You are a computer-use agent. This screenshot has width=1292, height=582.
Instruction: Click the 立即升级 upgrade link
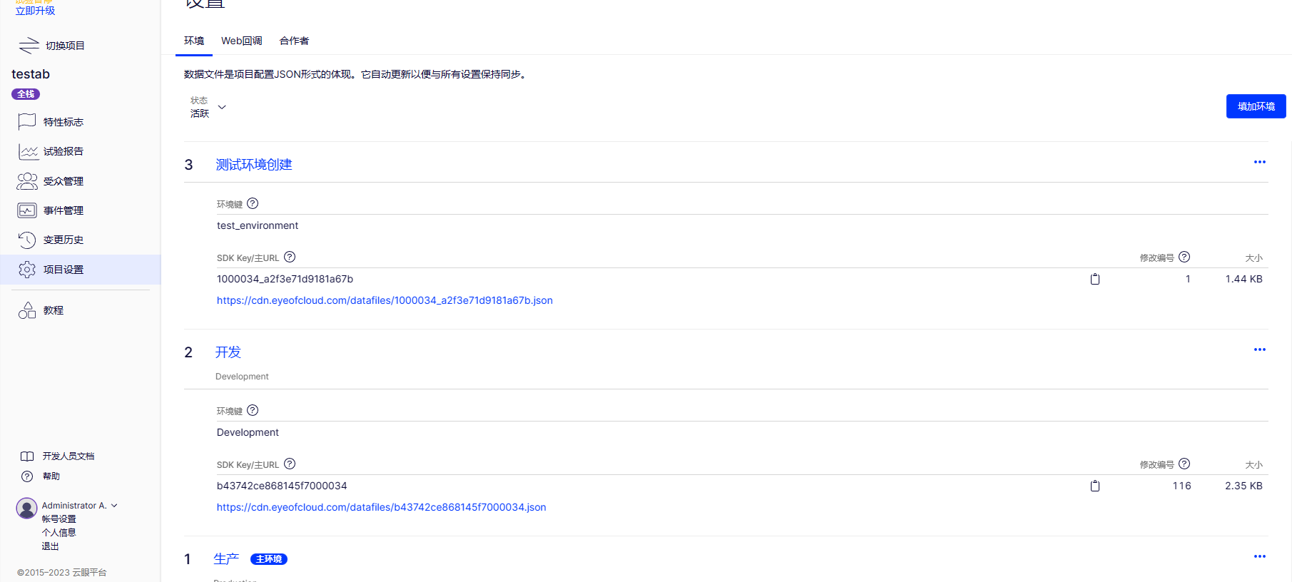point(35,11)
